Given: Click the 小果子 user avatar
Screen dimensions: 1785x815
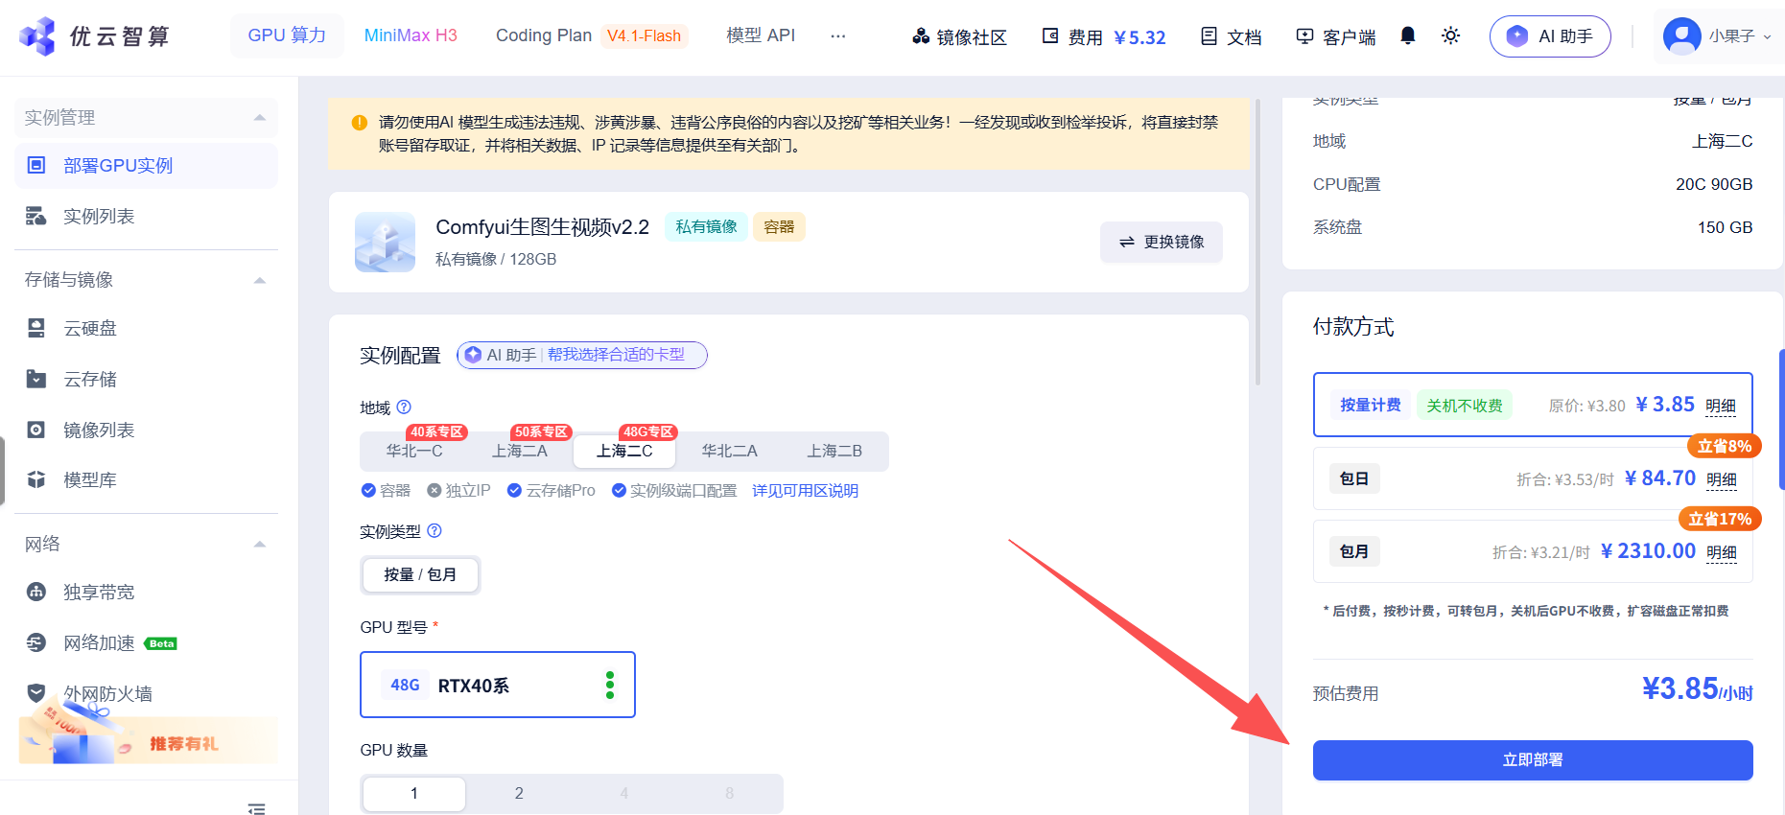Looking at the screenshot, I should (x=1681, y=36).
